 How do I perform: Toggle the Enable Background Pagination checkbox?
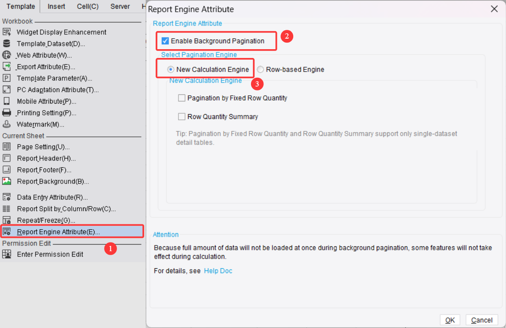[x=165, y=41]
